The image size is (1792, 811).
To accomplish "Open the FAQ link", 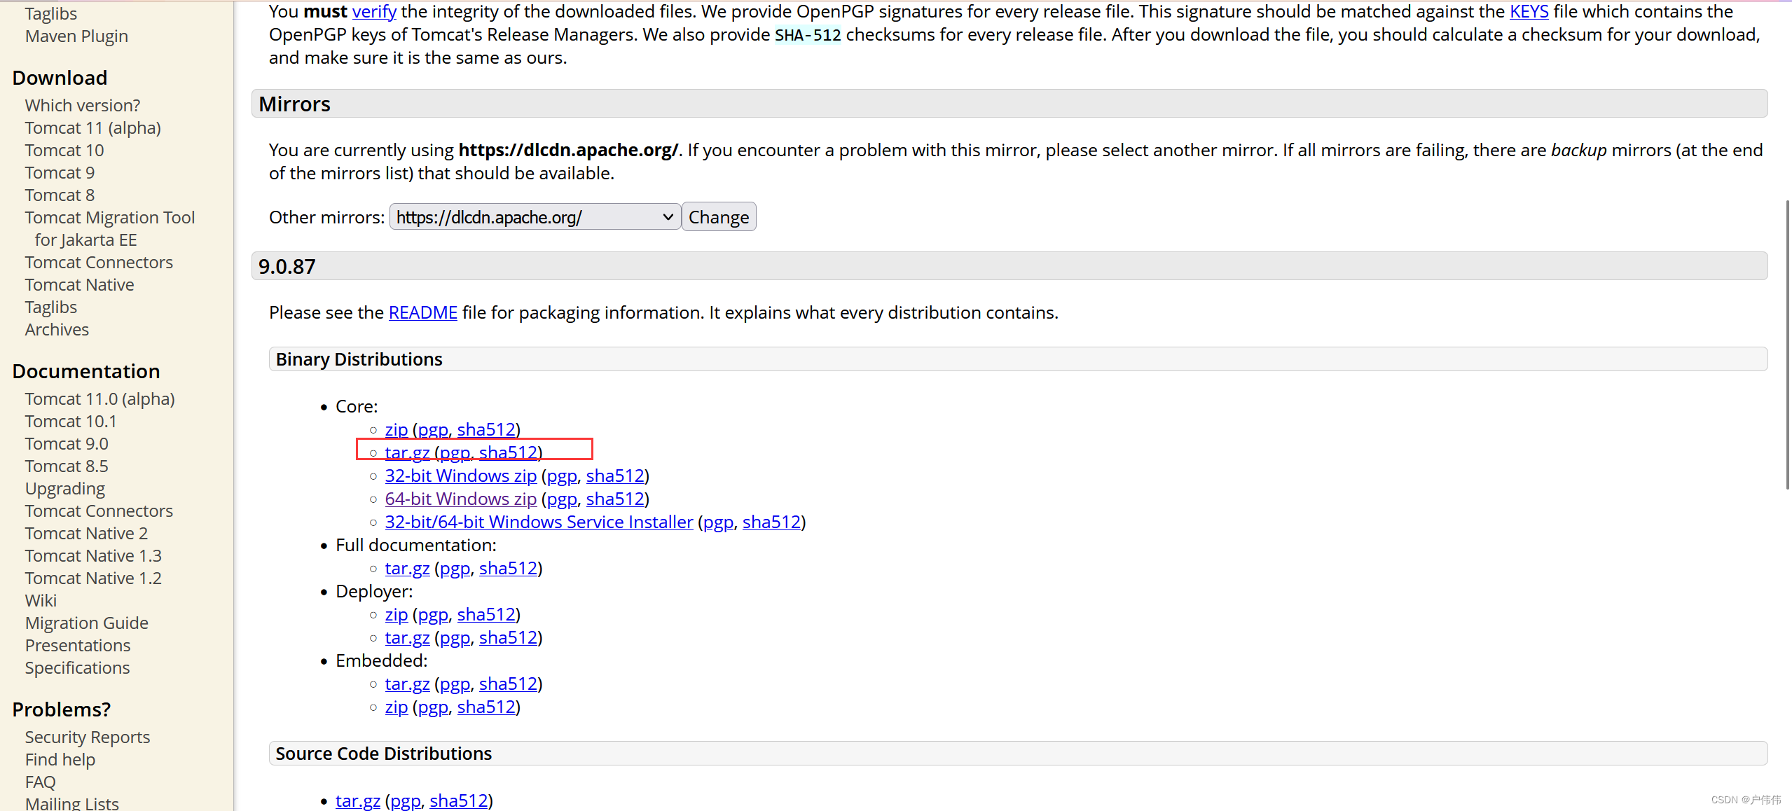I will click(40, 782).
